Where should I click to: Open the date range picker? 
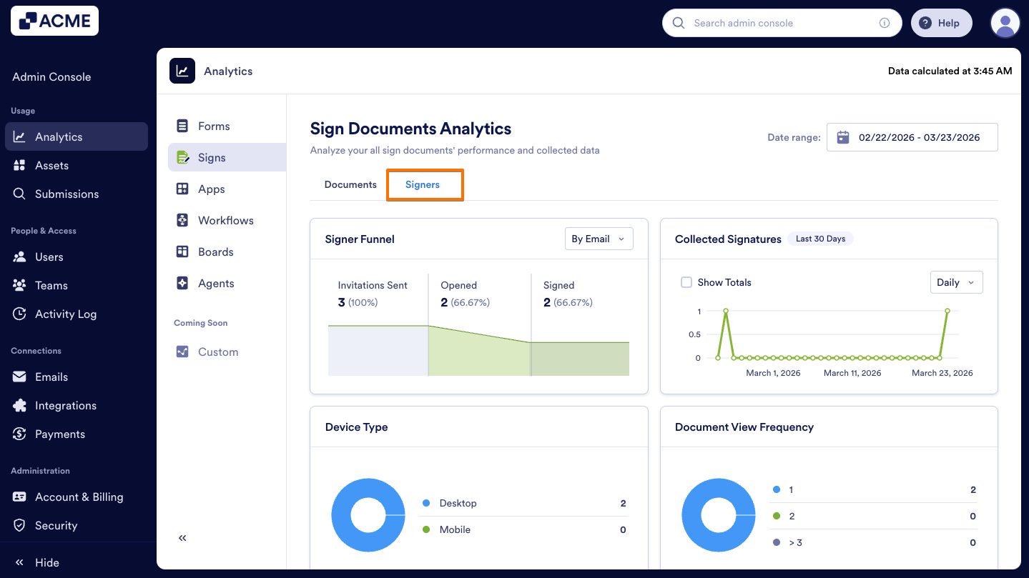pyautogui.click(x=912, y=137)
